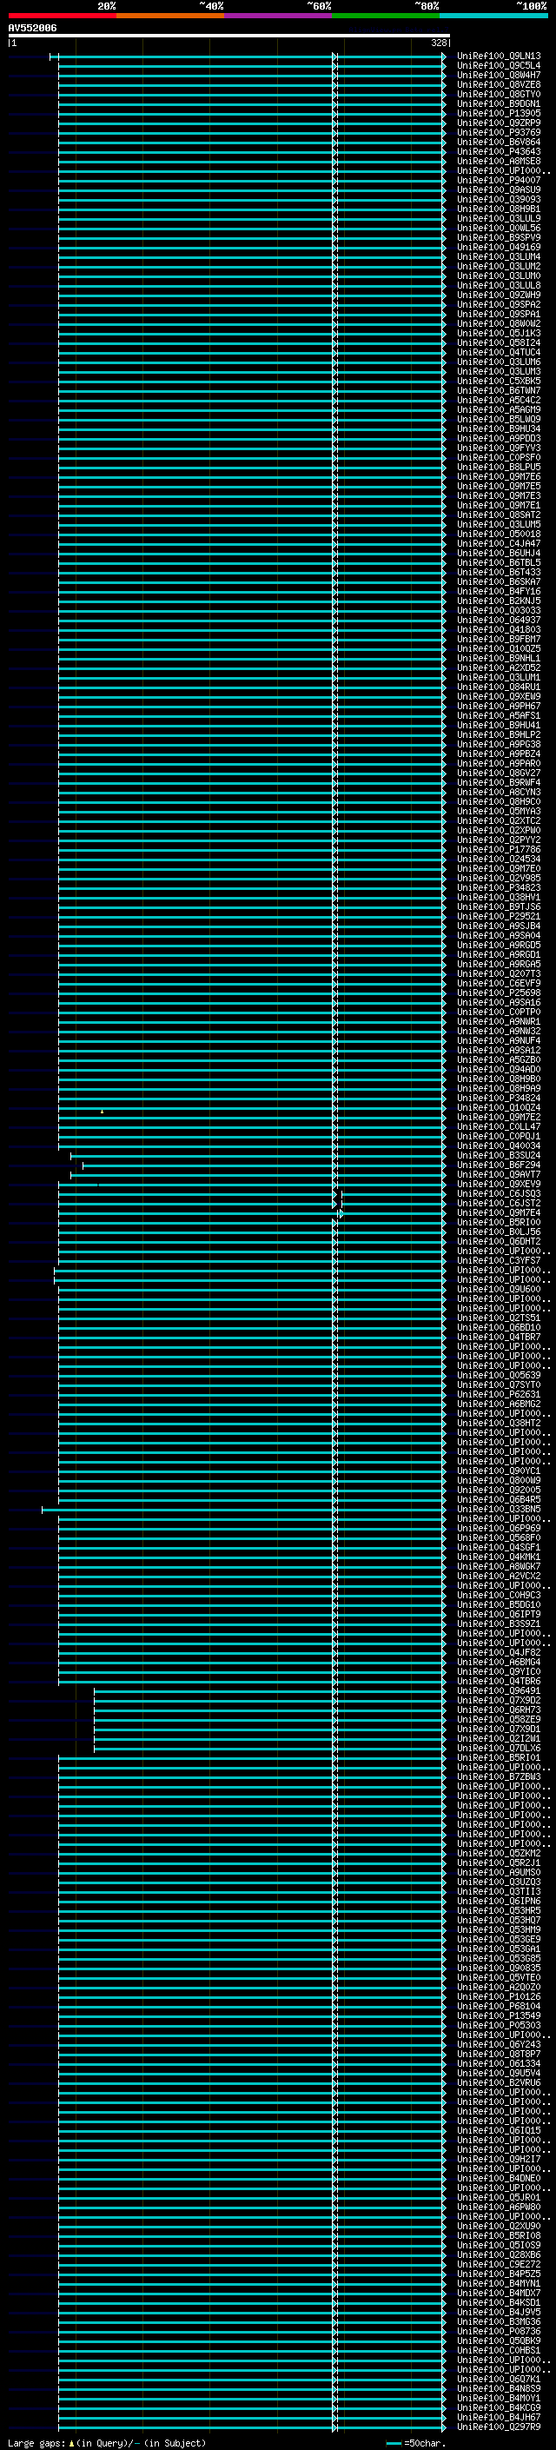Open hit UniRef100_P43643

(x=499, y=151)
